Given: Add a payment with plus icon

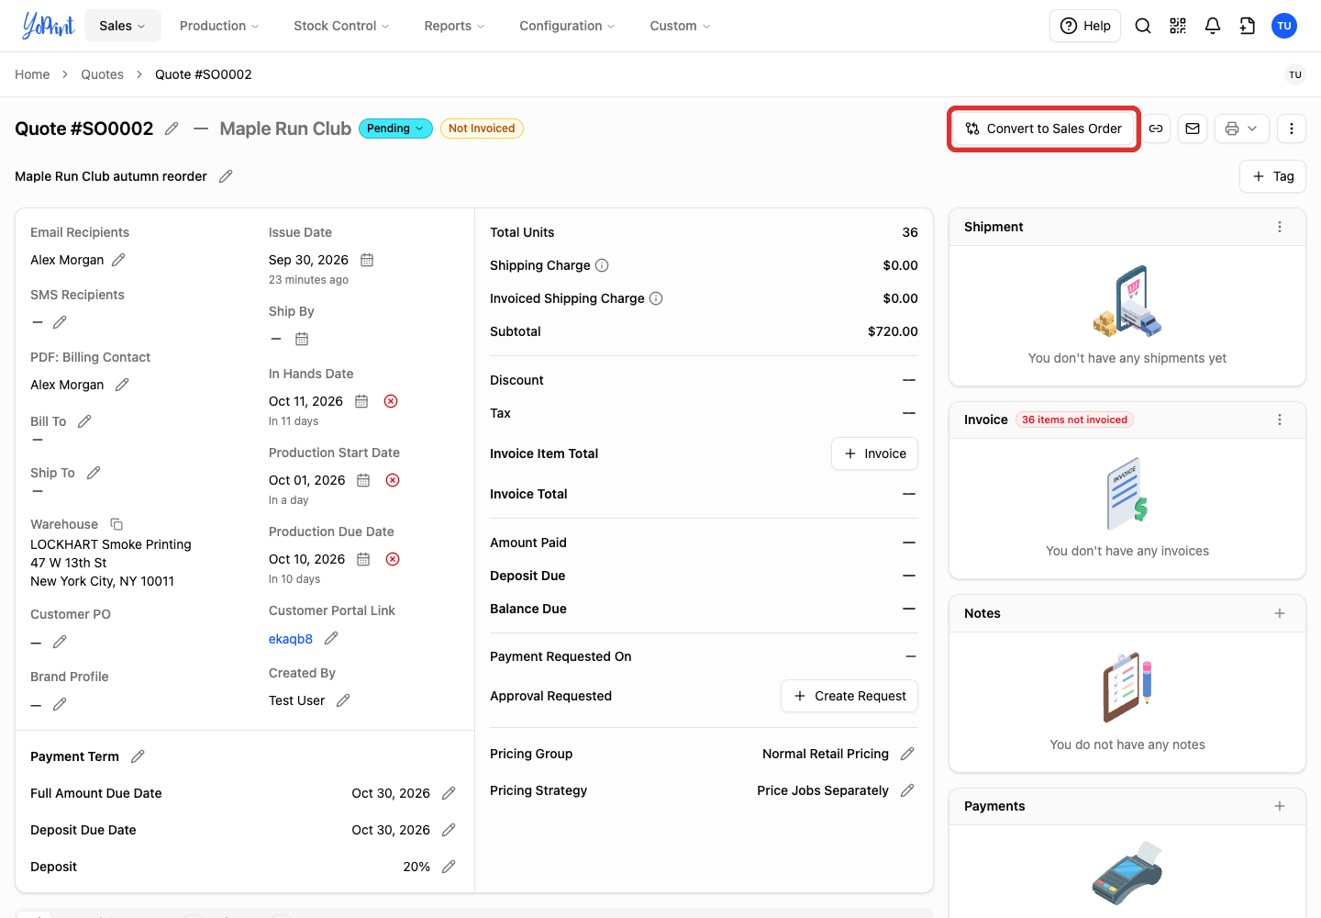Looking at the screenshot, I should [x=1280, y=806].
